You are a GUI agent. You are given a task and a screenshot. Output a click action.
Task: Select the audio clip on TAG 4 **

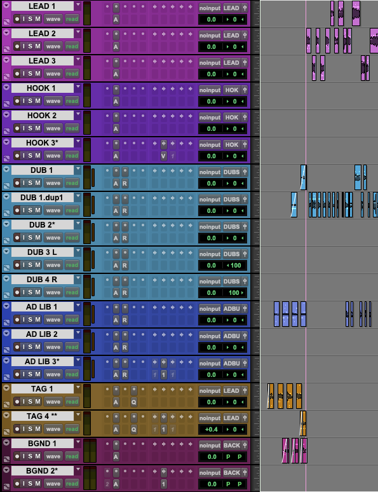click(x=302, y=423)
